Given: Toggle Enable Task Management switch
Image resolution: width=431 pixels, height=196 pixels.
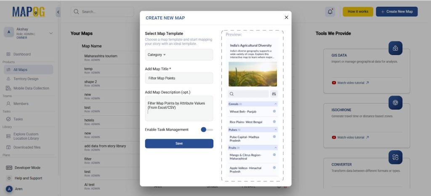Looking at the screenshot, I should click(206, 130).
